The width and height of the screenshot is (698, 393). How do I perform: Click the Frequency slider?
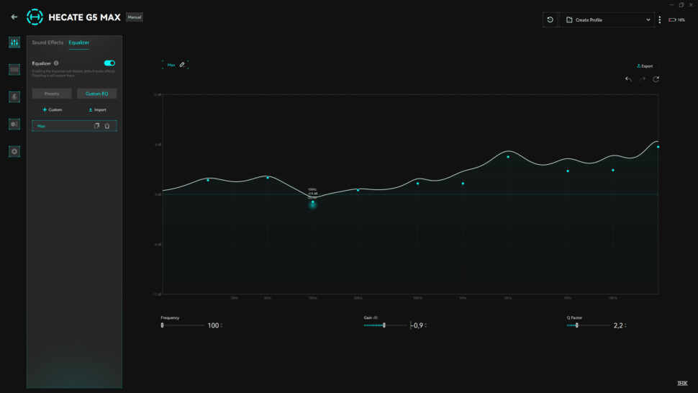click(183, 325)
